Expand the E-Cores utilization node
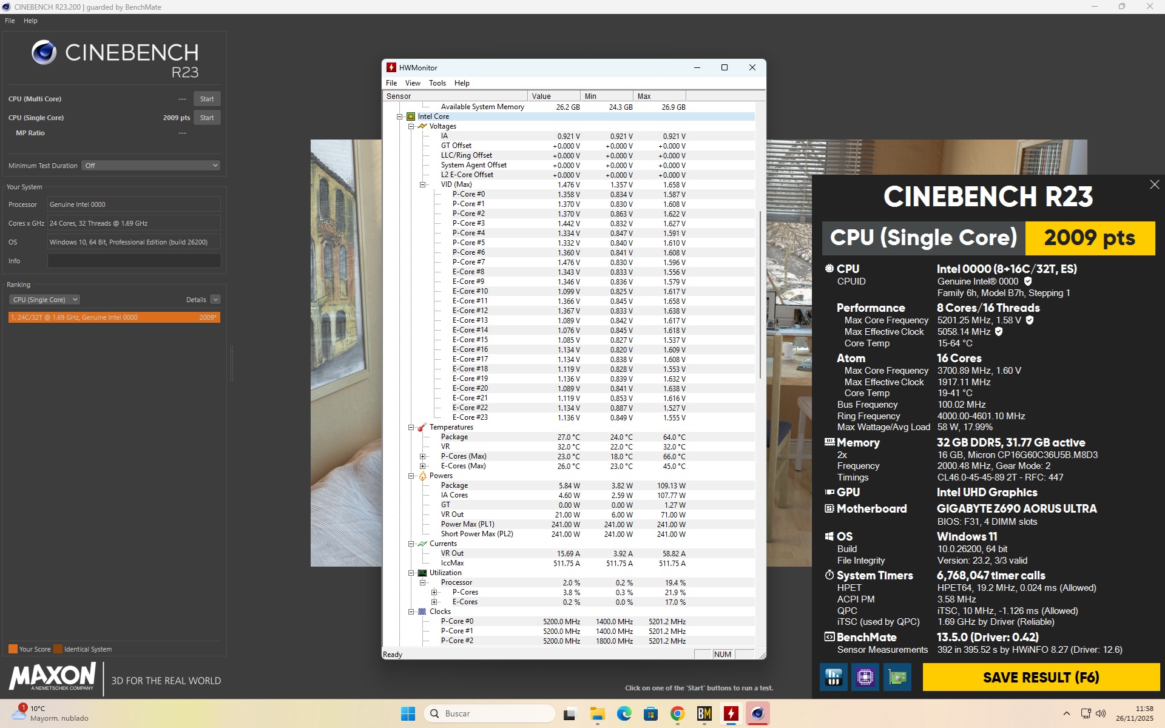This screenshot has width=1165, height=728. click(434, 602)
